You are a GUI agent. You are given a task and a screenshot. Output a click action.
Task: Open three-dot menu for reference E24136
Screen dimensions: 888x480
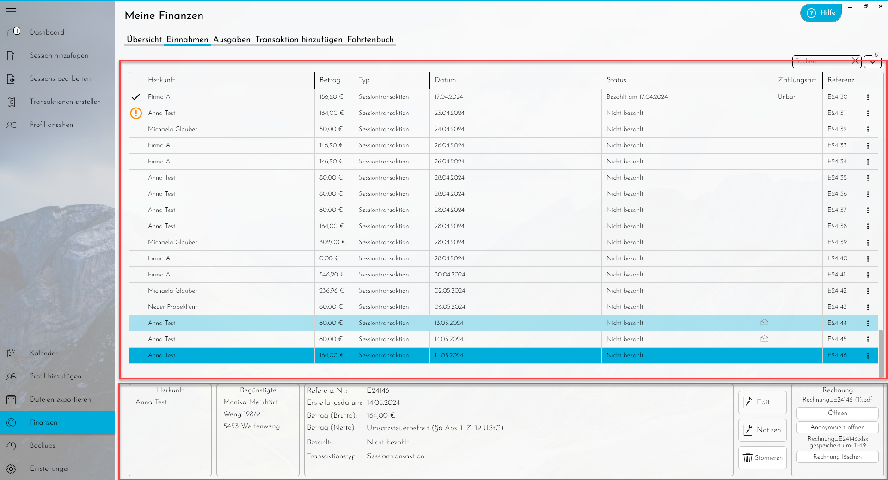pyautogui.click(x=868, y=194)
